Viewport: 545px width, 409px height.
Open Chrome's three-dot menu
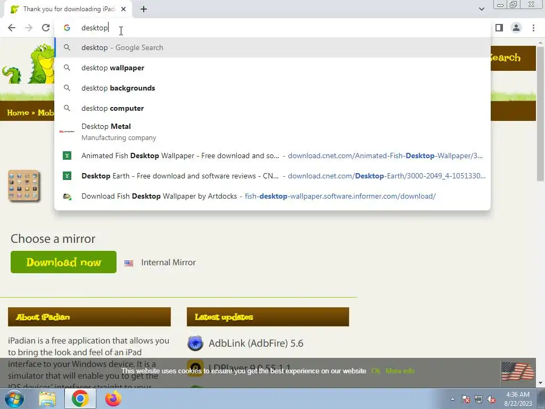(533, 28)
